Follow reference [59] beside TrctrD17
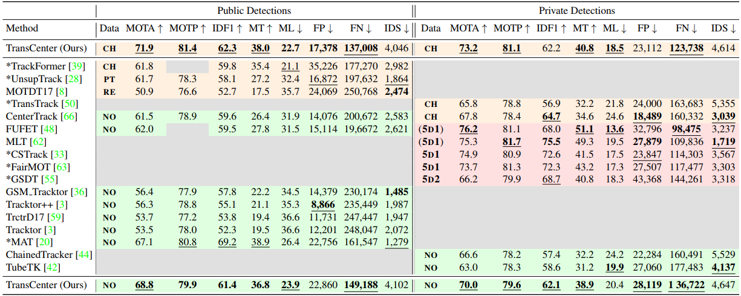The width and height of the screenshot is (741, 296). click(x=56, y=217)
